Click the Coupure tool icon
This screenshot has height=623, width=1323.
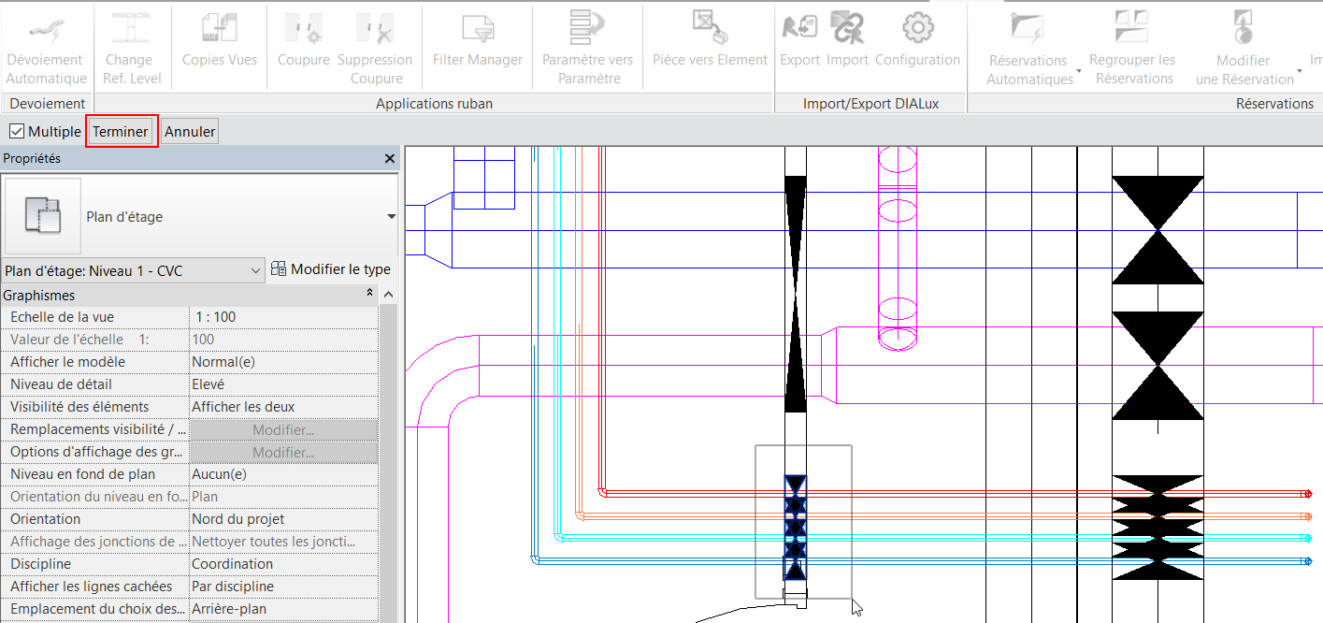point(303,28)
